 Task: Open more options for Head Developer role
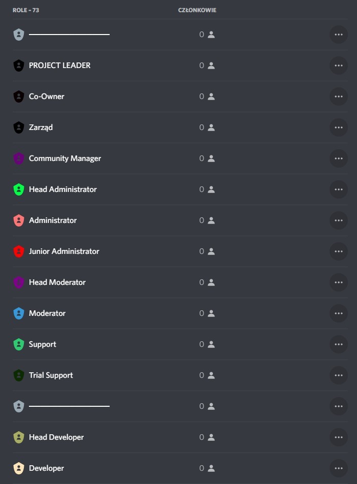pos(338,437)
